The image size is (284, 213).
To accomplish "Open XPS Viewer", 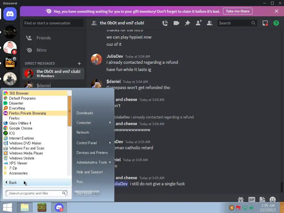I will click(x=35, y=163).
